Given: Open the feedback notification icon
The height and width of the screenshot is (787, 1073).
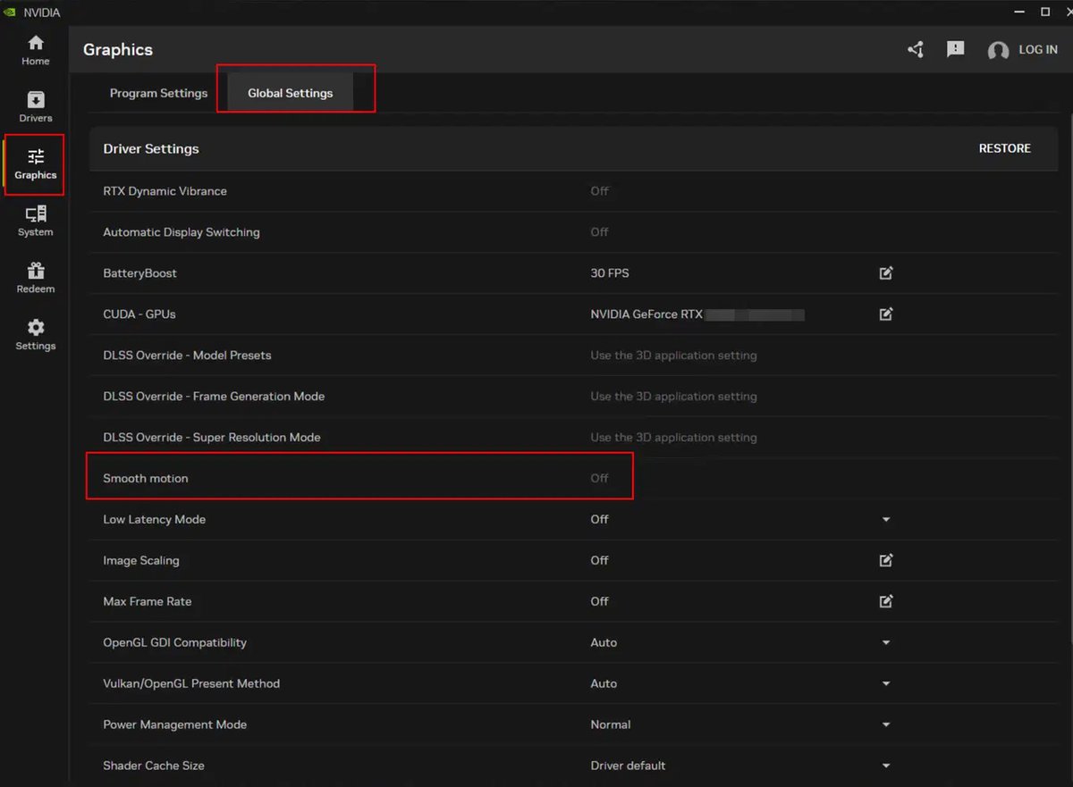Looking at the screenshot, I should pyautogui.click(x=956, y=50).
